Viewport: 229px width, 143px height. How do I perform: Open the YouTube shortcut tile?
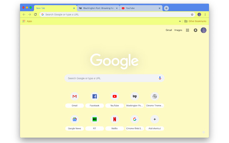(x=114, y=100)
